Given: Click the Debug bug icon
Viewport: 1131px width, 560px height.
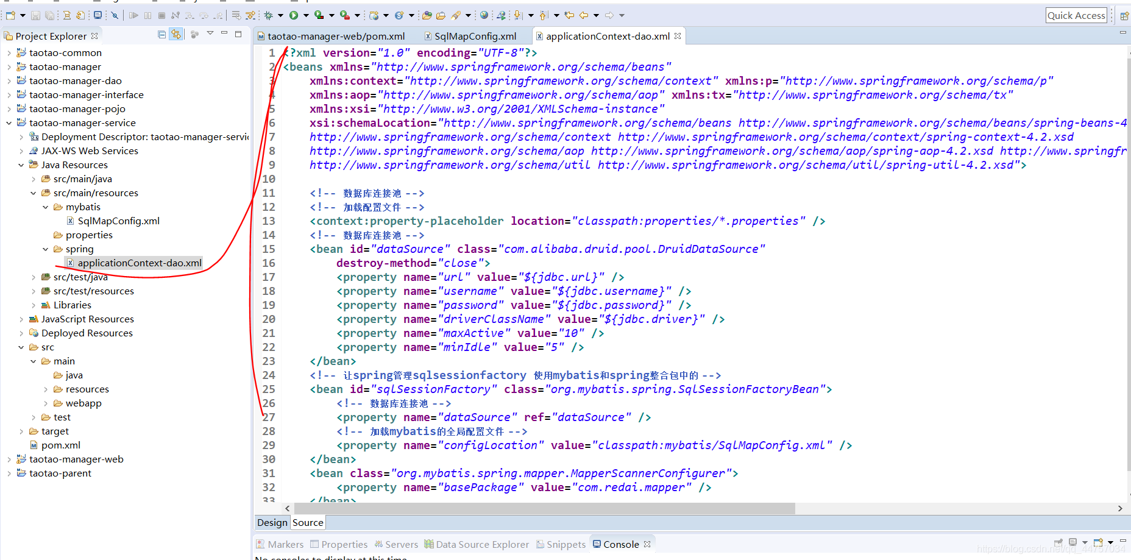Looking at the screenshot, I should (269, 15).
